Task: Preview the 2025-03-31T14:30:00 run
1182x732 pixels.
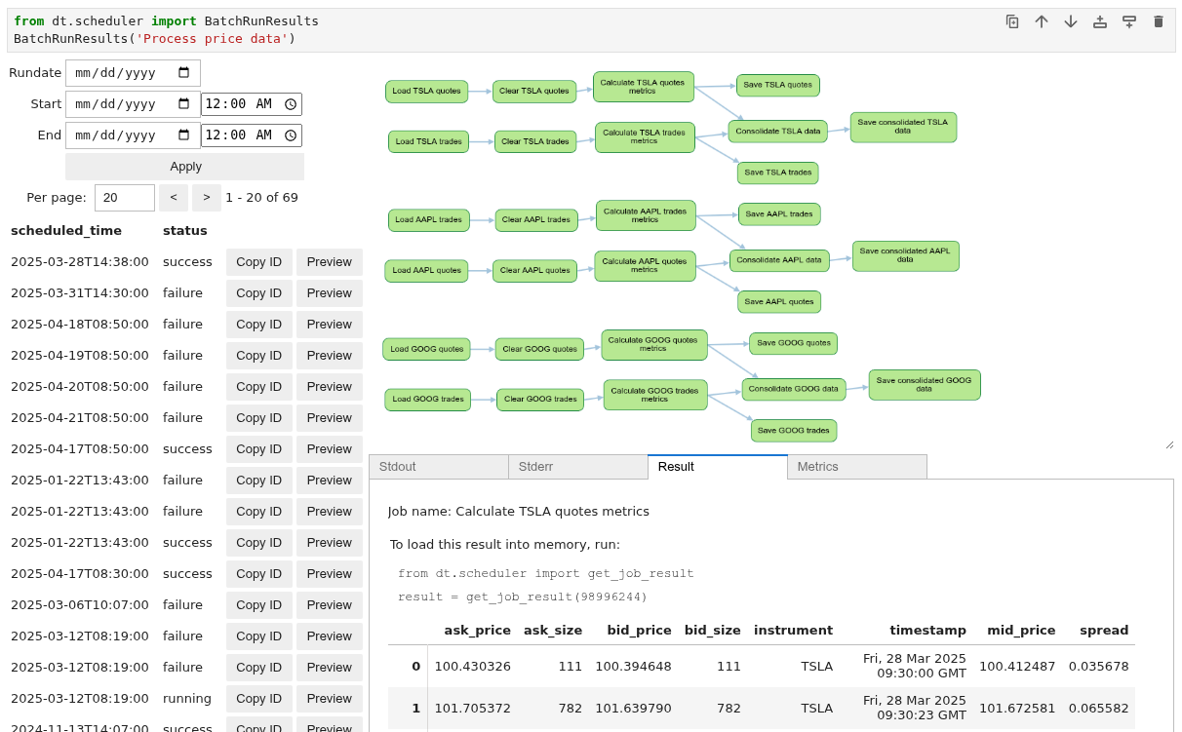Action: [330, 293]
